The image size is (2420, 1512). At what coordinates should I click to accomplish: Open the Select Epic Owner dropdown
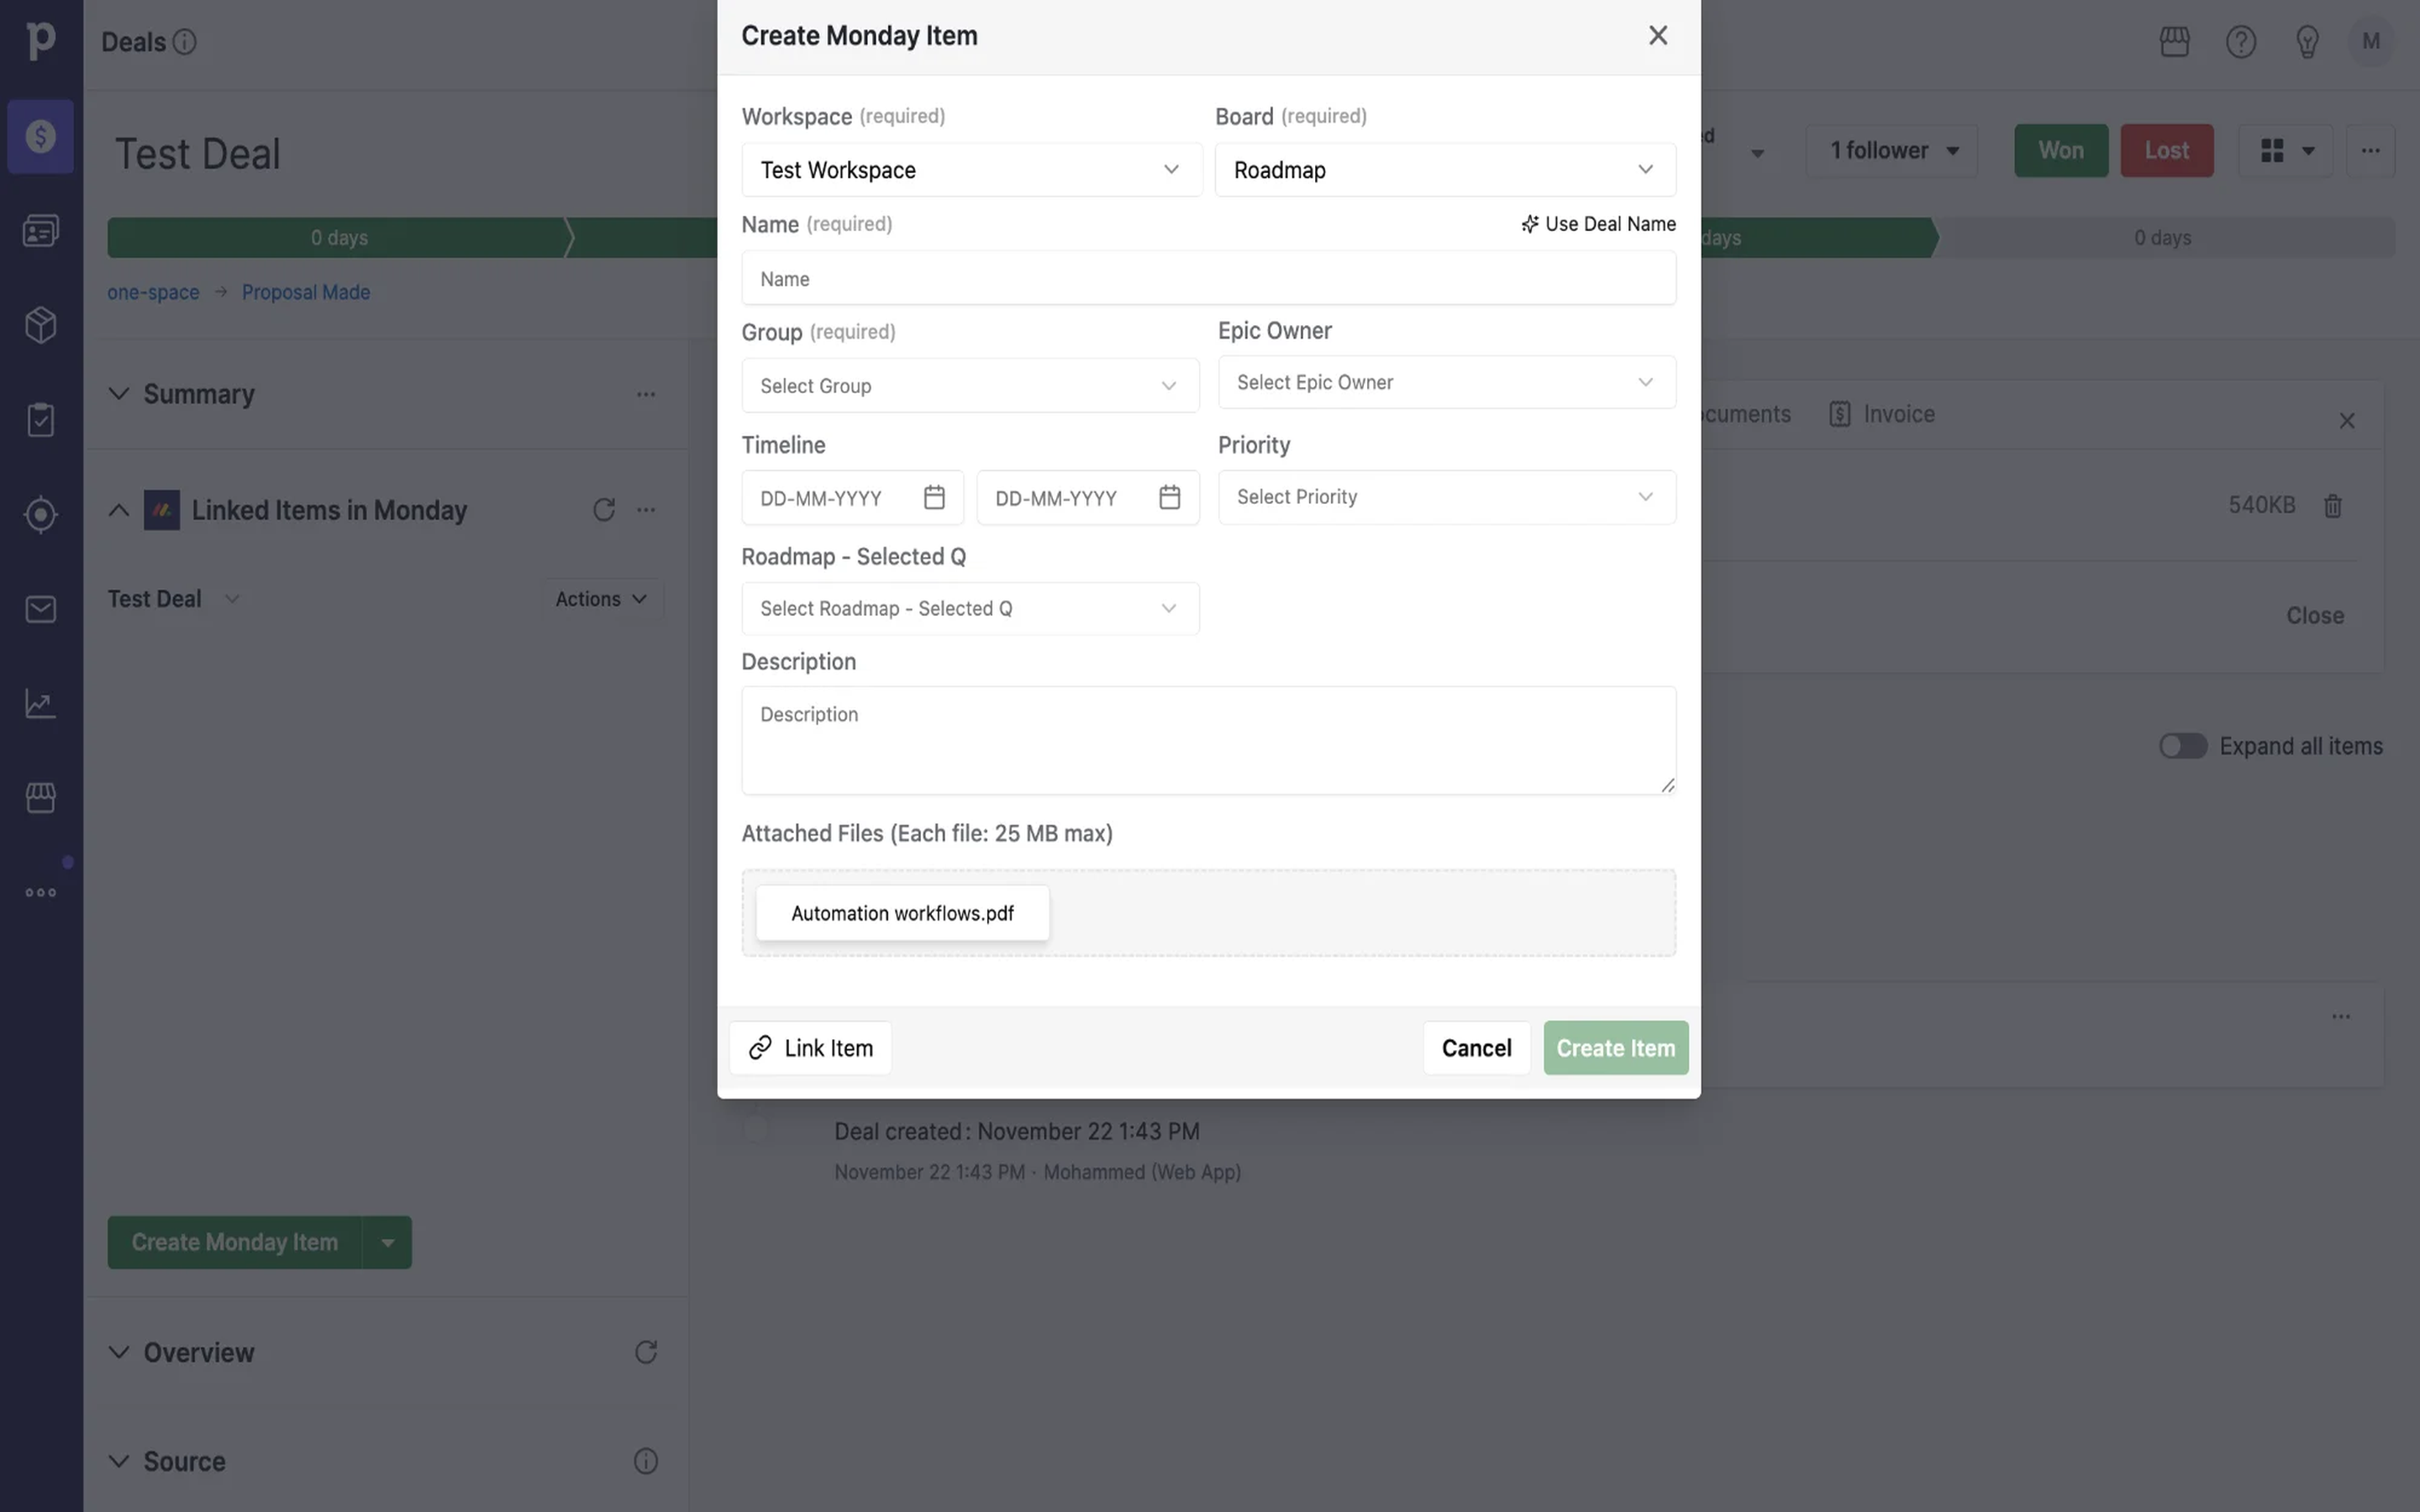[x=1446, y=382]
